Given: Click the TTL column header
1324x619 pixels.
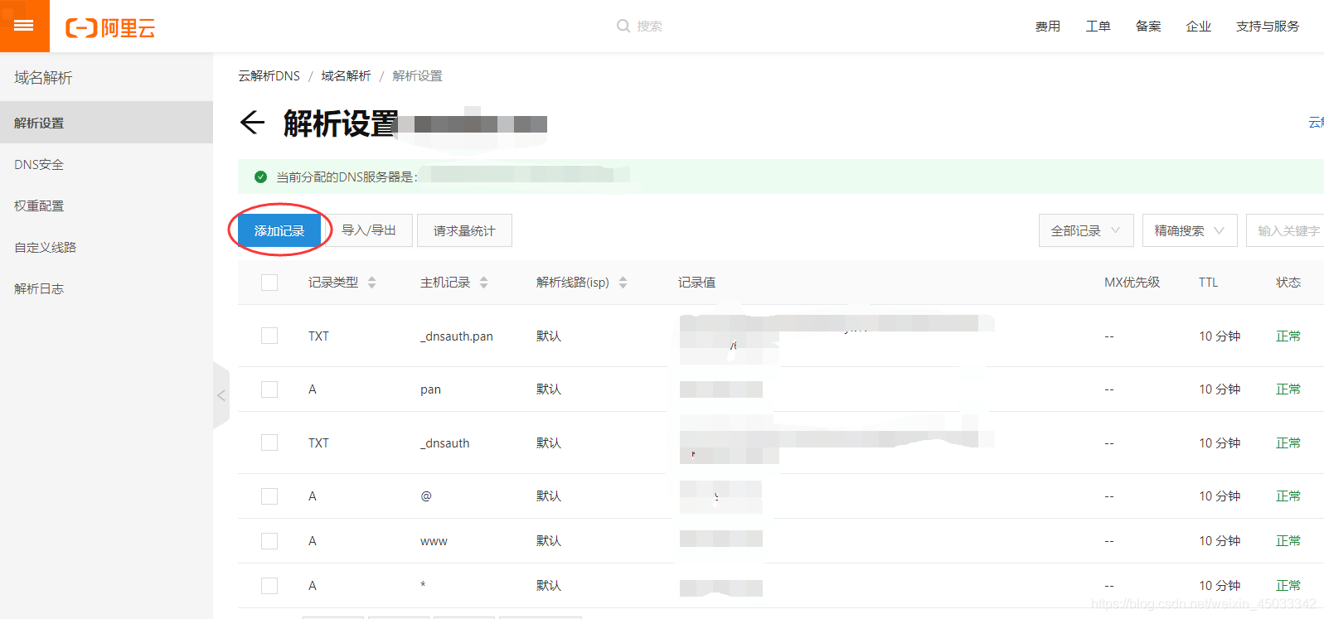Looking at the screenshot, I should click(x=1208, y=283).
